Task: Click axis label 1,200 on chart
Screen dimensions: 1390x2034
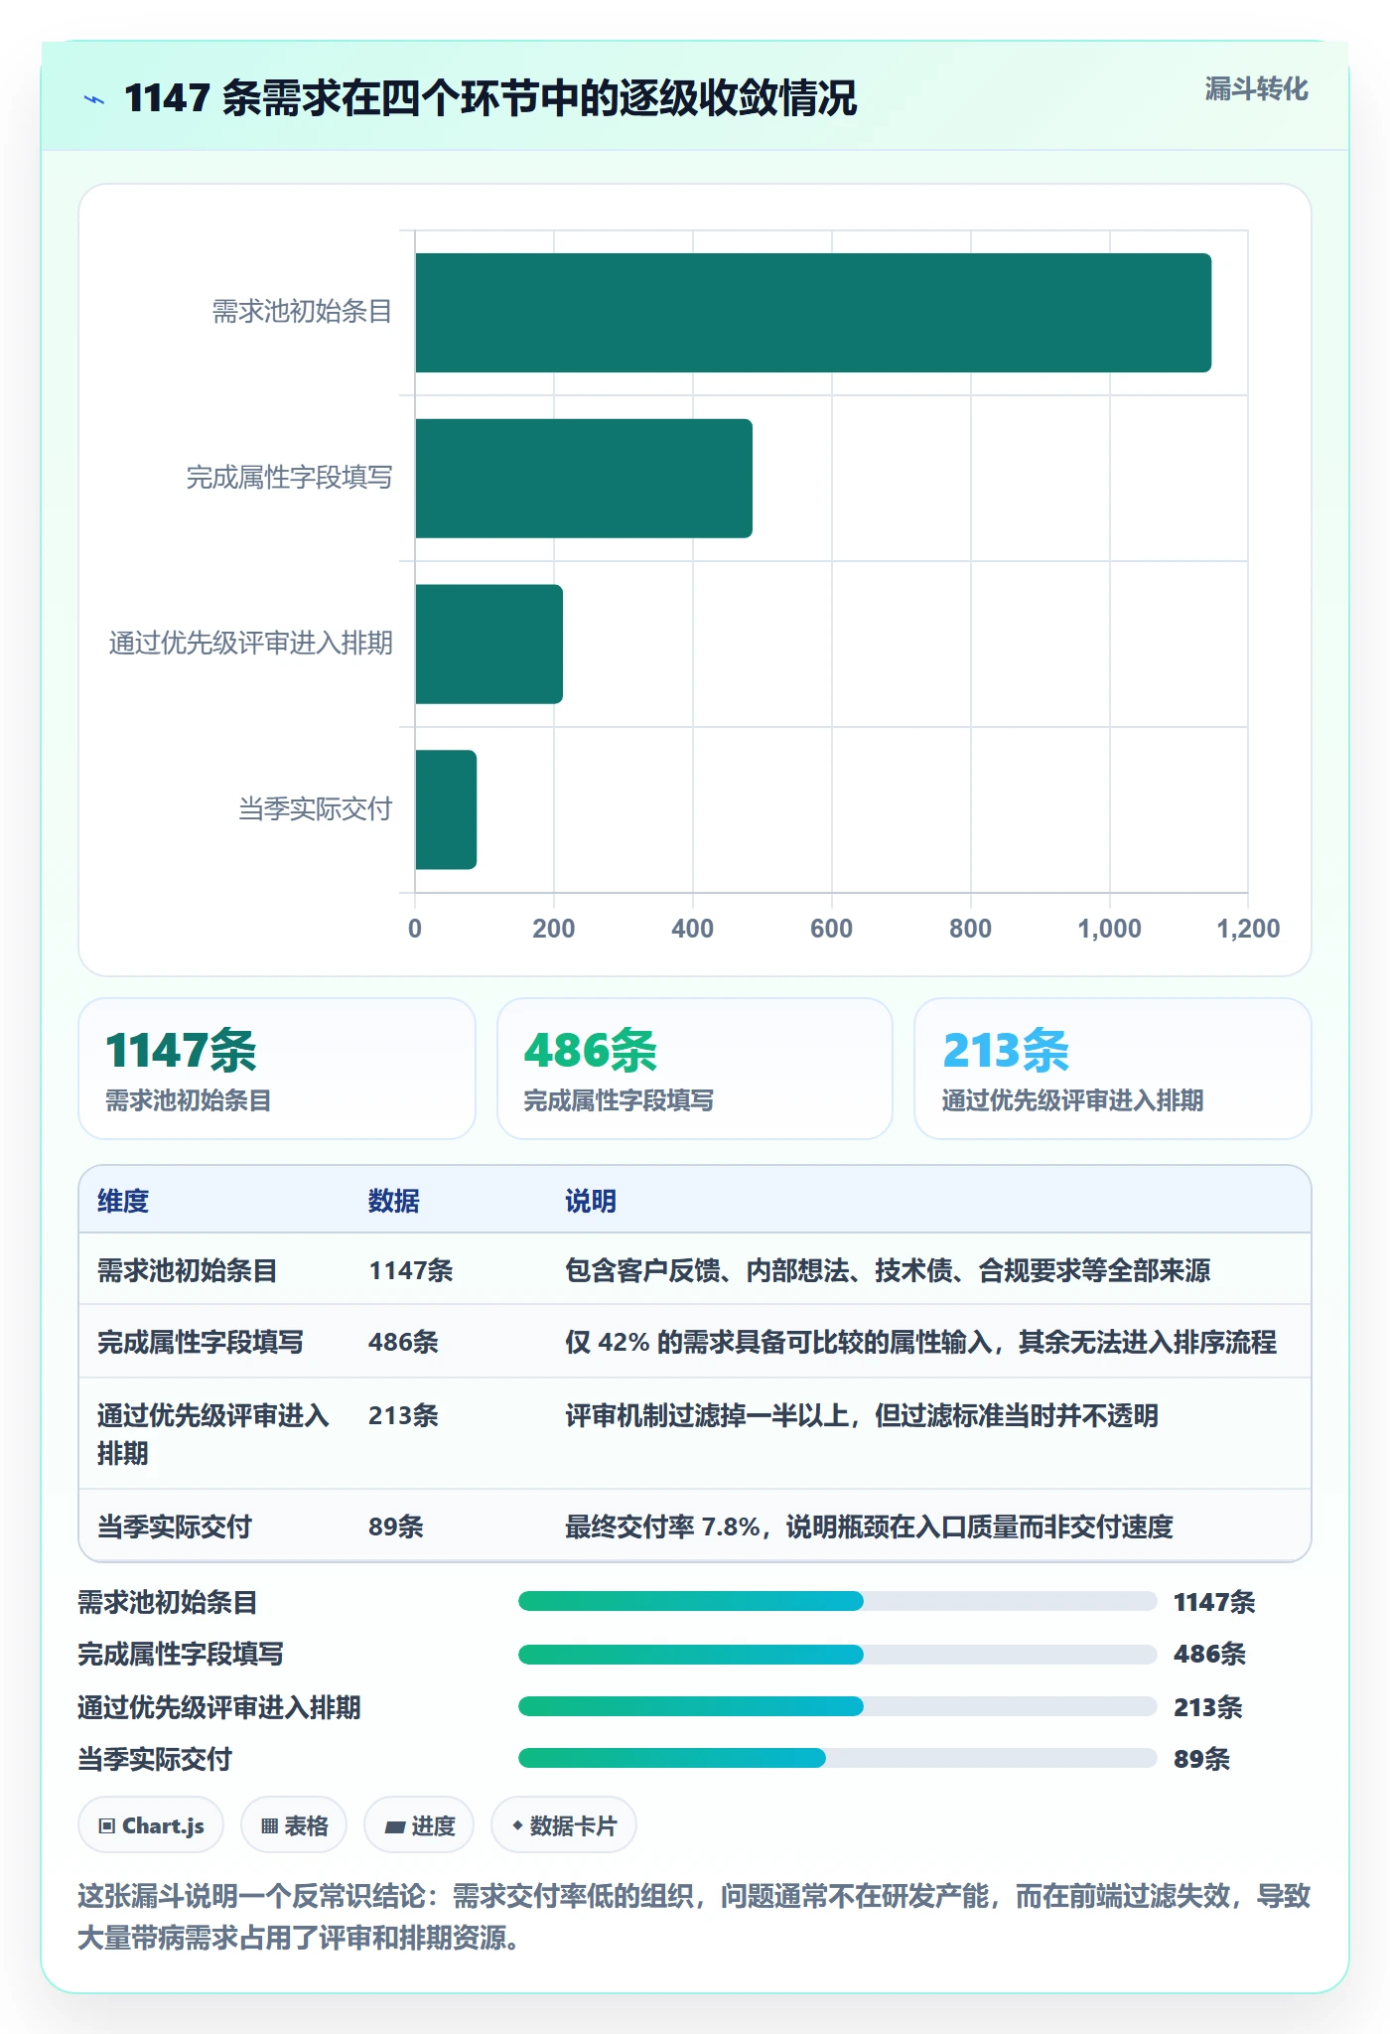Action: [1248, 929]
